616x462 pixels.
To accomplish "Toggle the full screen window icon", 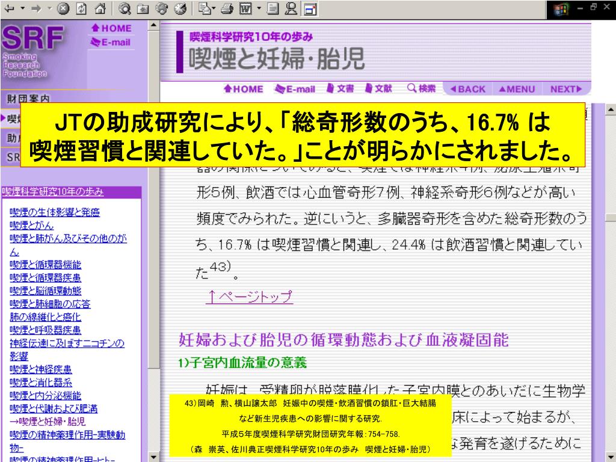I will tap(310, 9).
